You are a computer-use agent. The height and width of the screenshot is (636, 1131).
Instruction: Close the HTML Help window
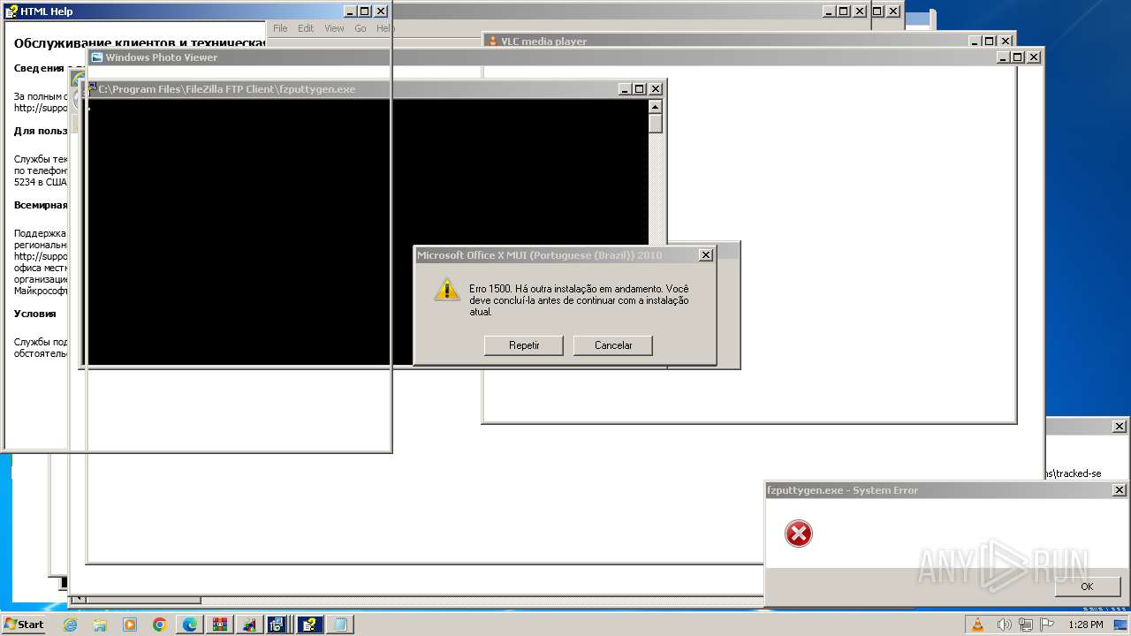(380, 11)
